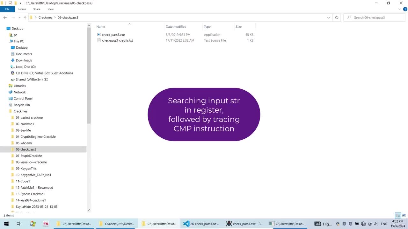The width and height of the screenshot is (408, 229).
Task: Switch to large icons view layout
Action: click(404, 215)
